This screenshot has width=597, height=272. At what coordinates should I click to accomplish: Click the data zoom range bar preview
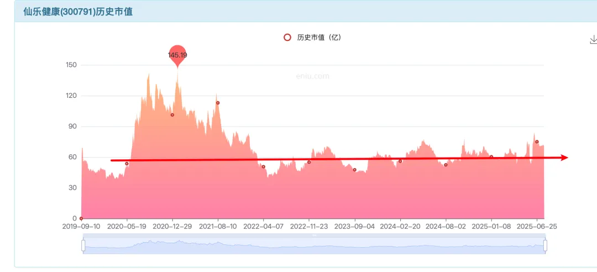point(314,245)
